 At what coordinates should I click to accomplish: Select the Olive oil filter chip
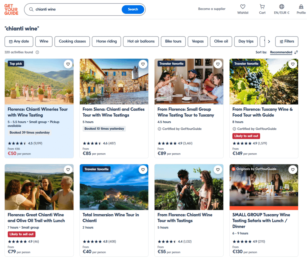click(x=221, y=41)
